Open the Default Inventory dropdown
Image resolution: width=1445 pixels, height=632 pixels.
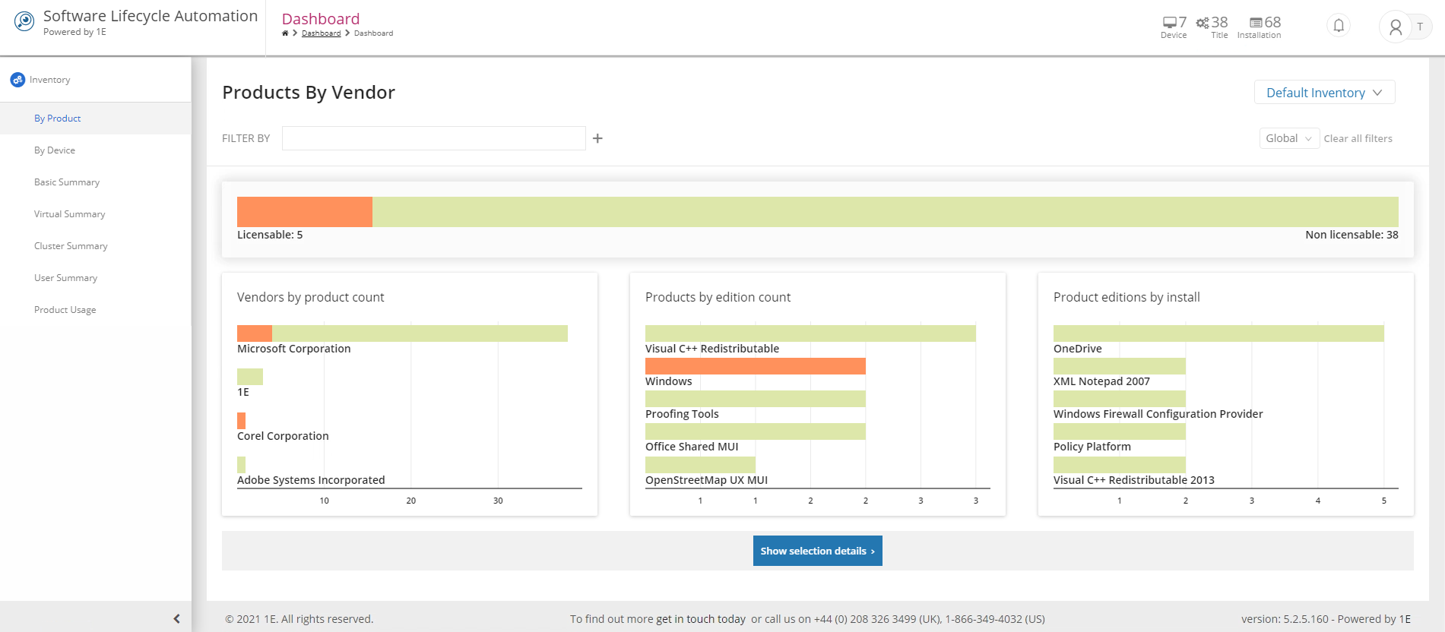(1323, 93)
